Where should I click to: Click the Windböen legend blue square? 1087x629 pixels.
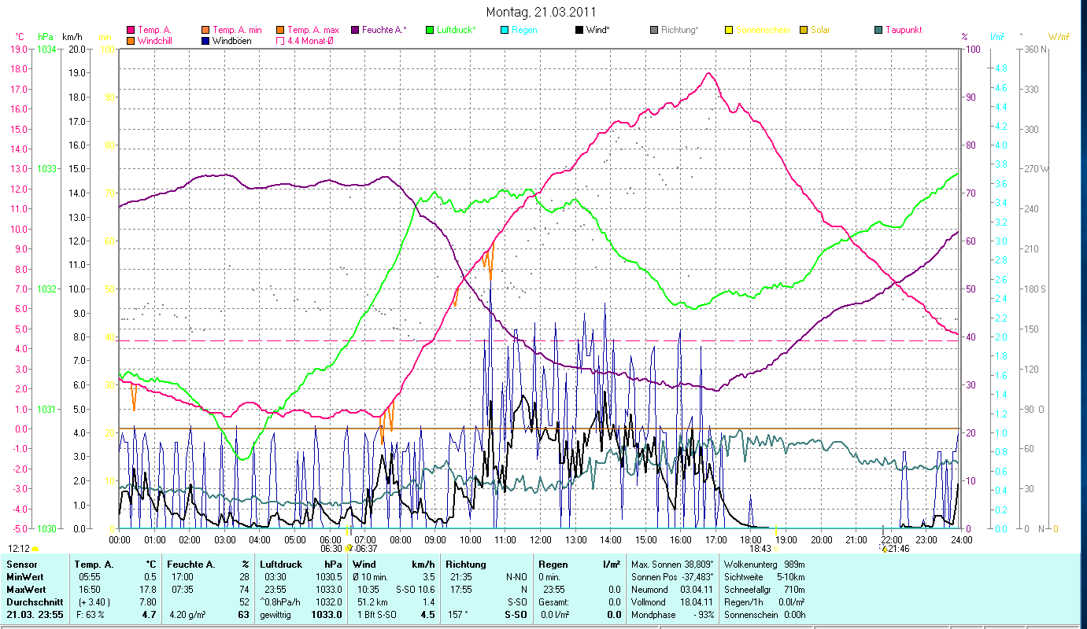tap(205, 41)
